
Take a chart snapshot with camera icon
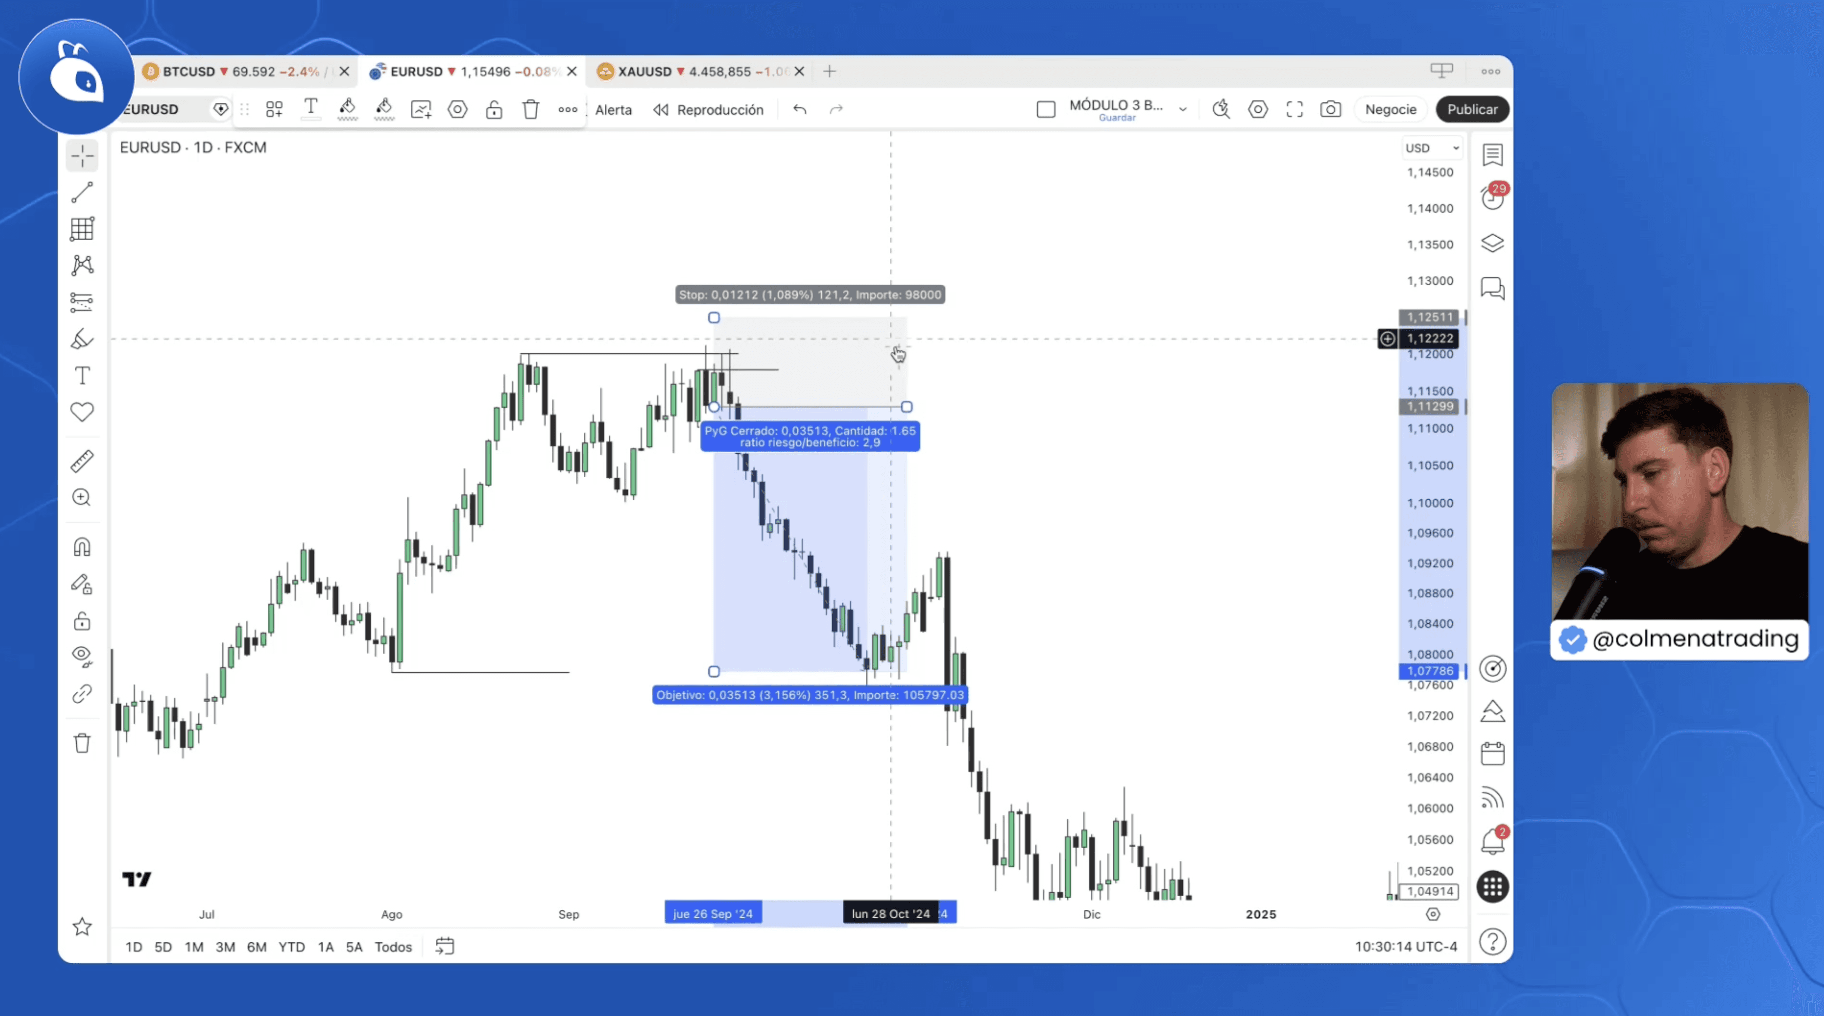pos(1330,110)
